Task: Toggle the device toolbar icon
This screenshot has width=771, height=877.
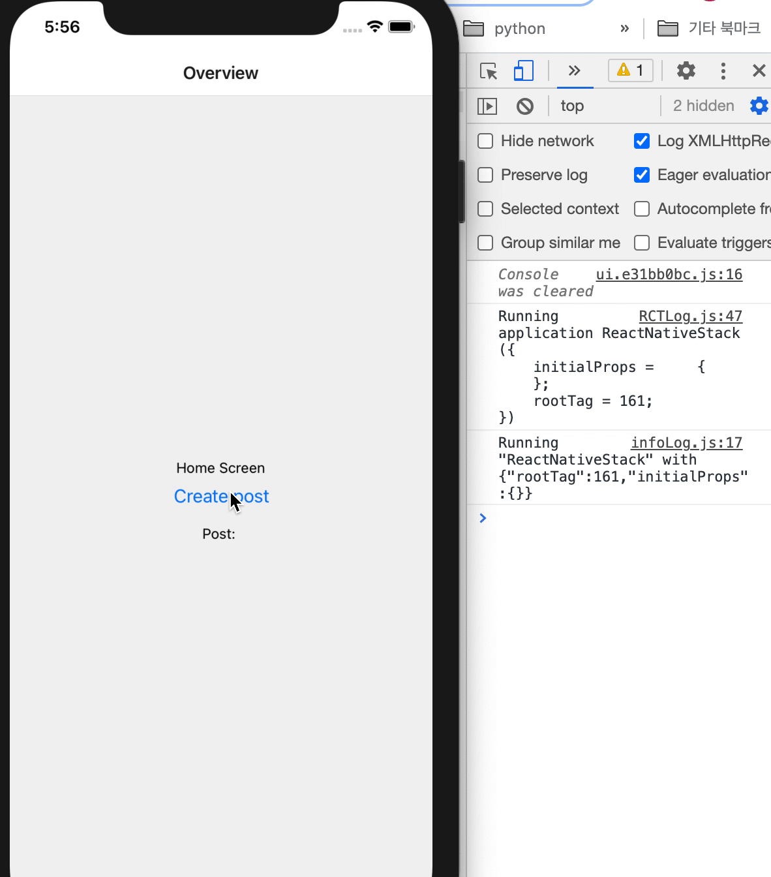Action: coord(524,71)
